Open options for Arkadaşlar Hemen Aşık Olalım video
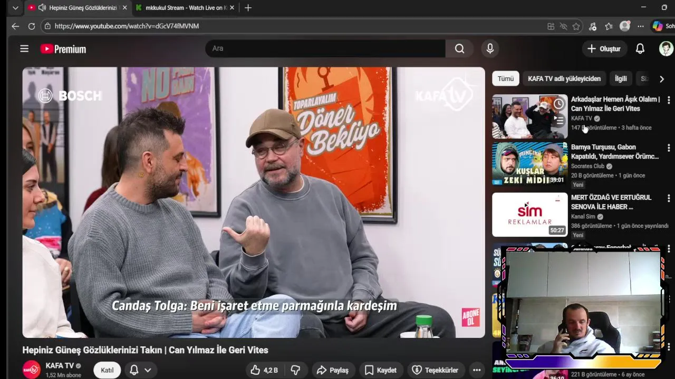 tap(669, 100)
